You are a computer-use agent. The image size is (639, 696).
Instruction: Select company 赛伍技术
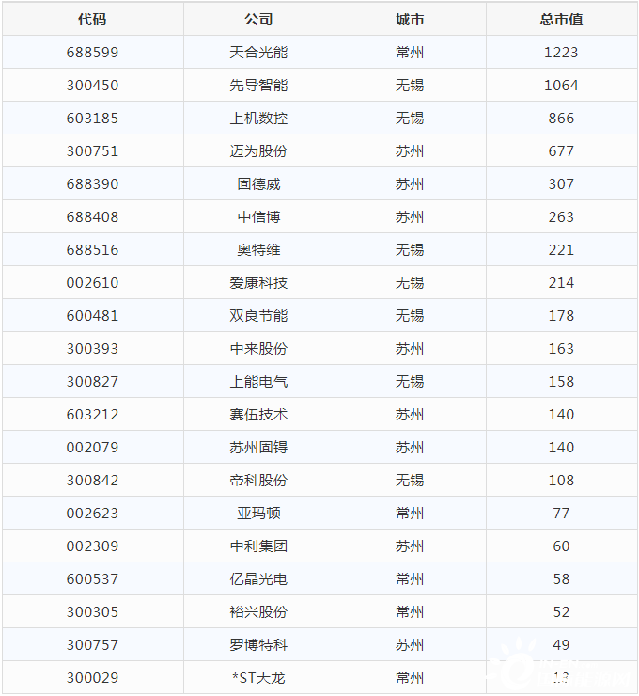259,414
